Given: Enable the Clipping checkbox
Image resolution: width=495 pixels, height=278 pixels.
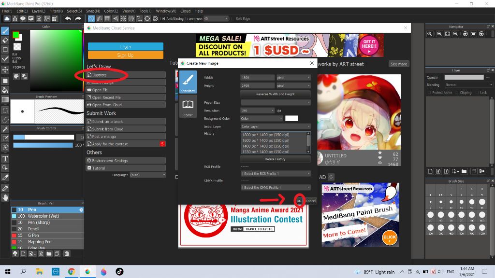Looking at the screenshot, I should 457,93.
